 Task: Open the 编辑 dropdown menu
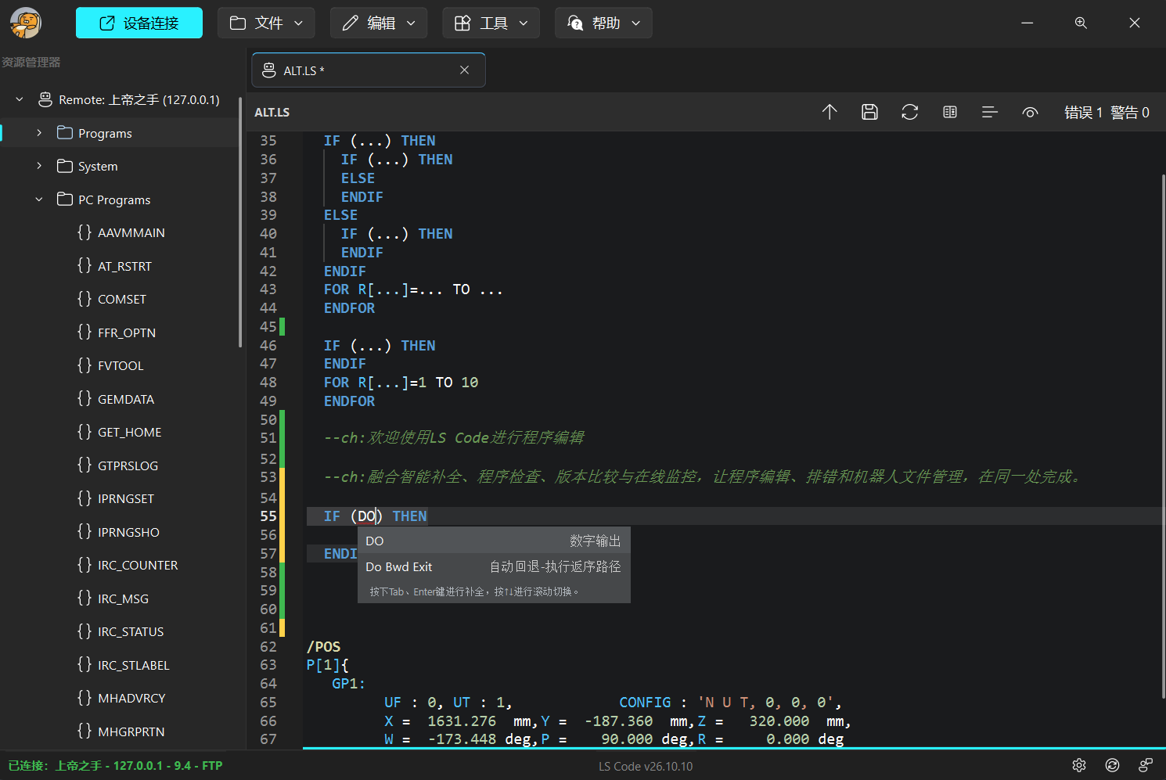(379, 23)
